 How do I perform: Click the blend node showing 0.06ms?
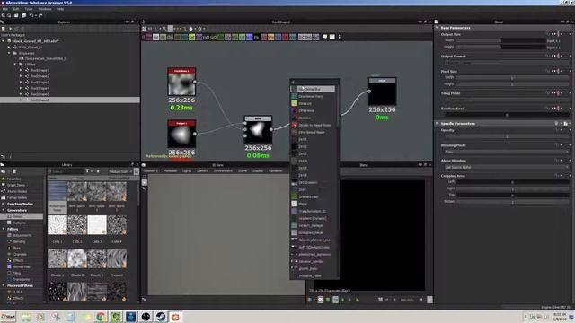[258, 129]
